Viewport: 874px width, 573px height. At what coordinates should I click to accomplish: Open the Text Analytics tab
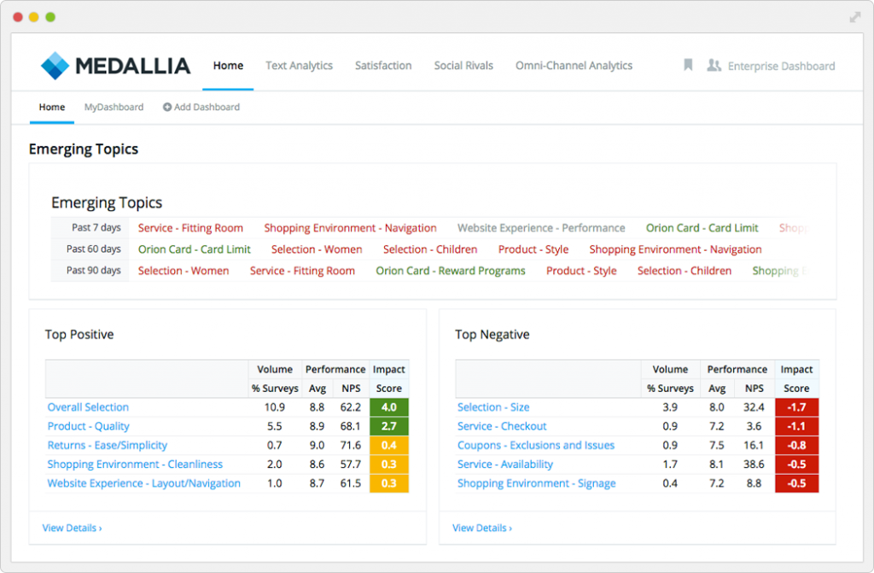299,66
